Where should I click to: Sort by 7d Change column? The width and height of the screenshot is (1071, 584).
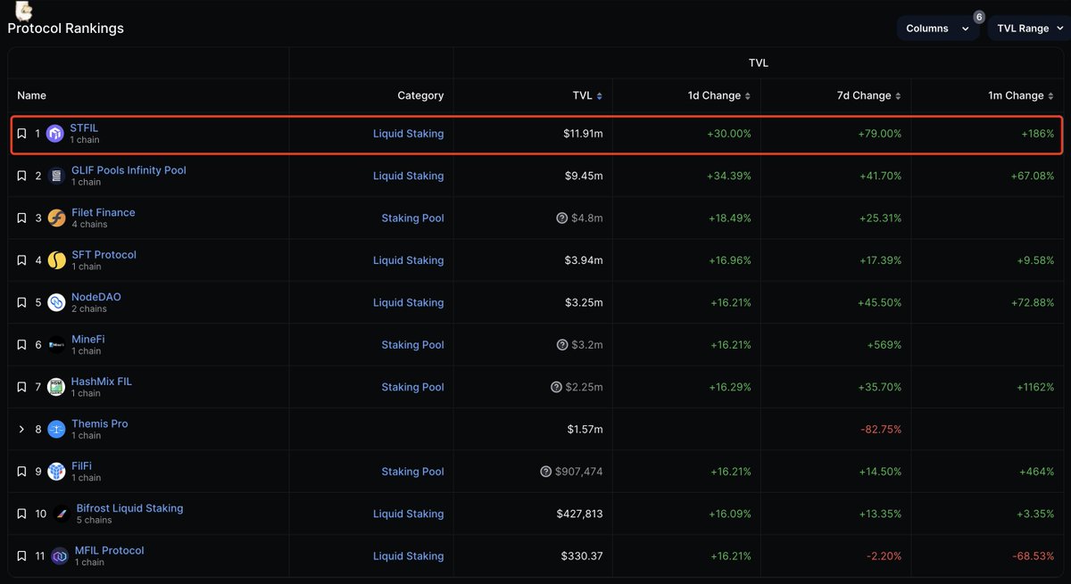click(x=869, y=95)
